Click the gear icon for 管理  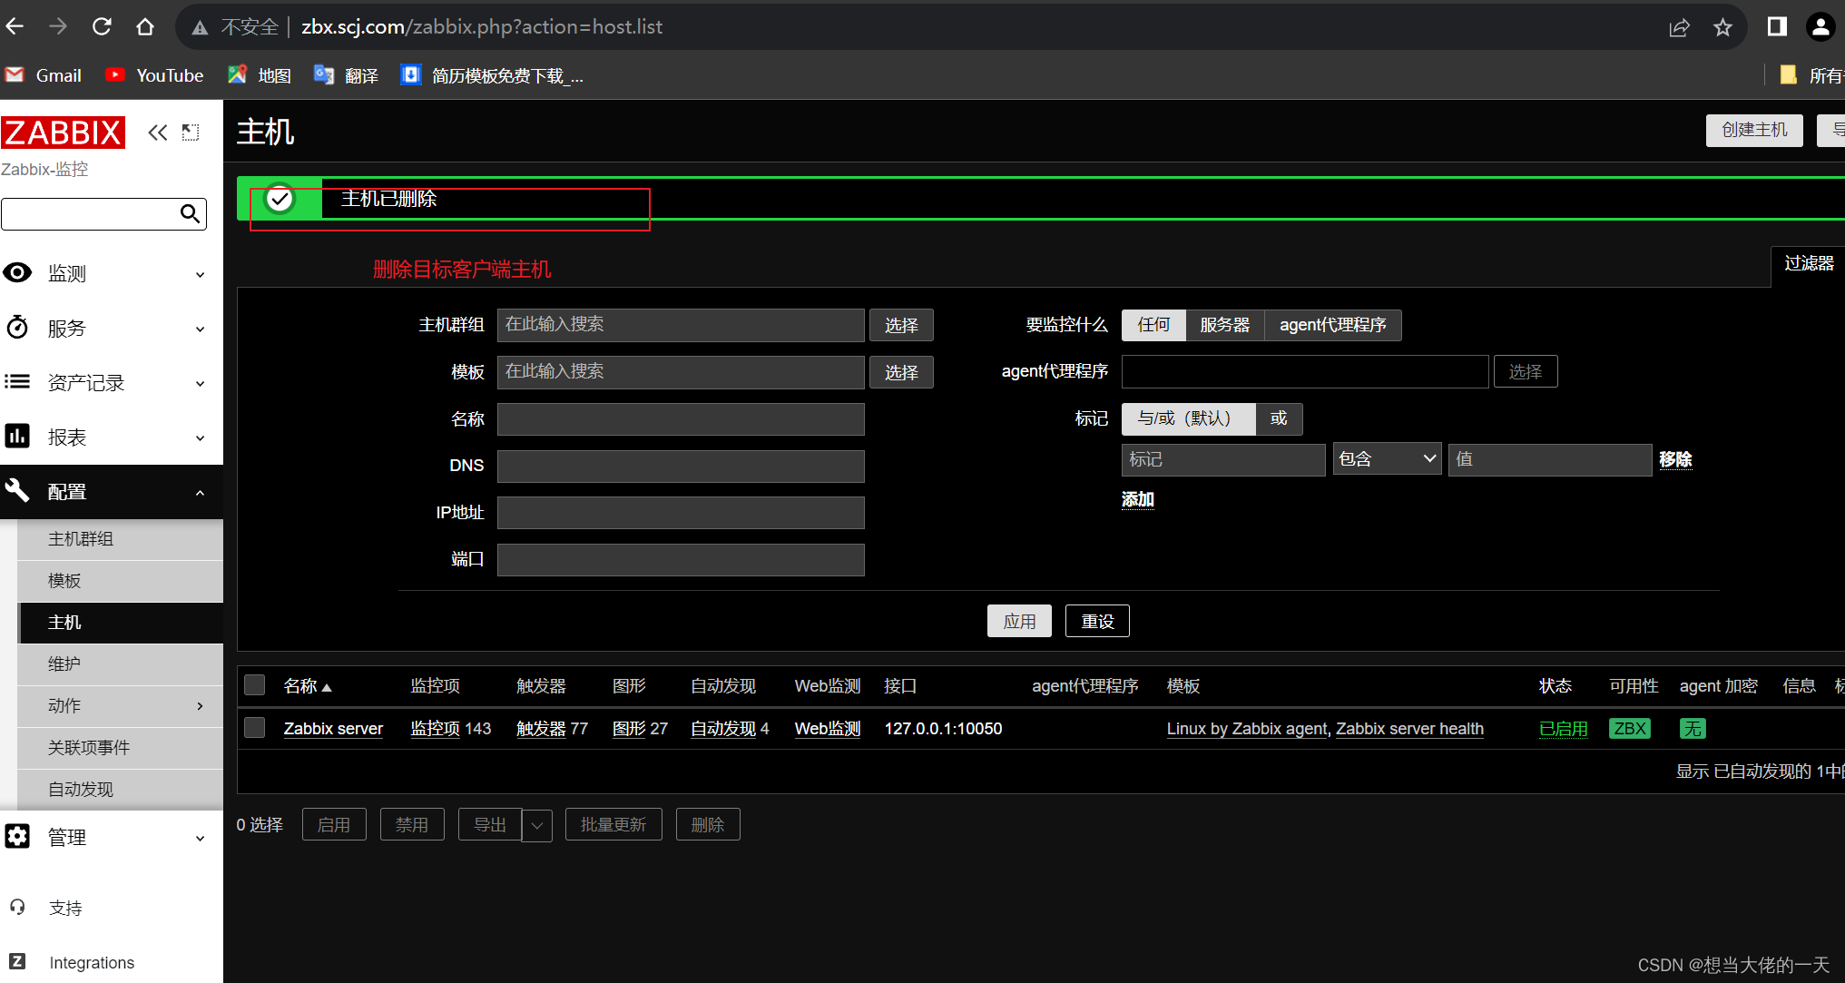(x=17, y=836)
